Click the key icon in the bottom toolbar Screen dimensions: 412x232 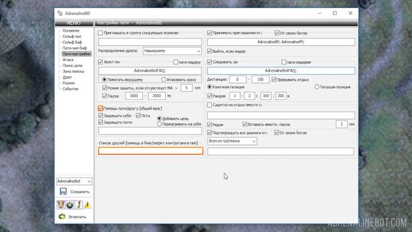pos(79,205)
